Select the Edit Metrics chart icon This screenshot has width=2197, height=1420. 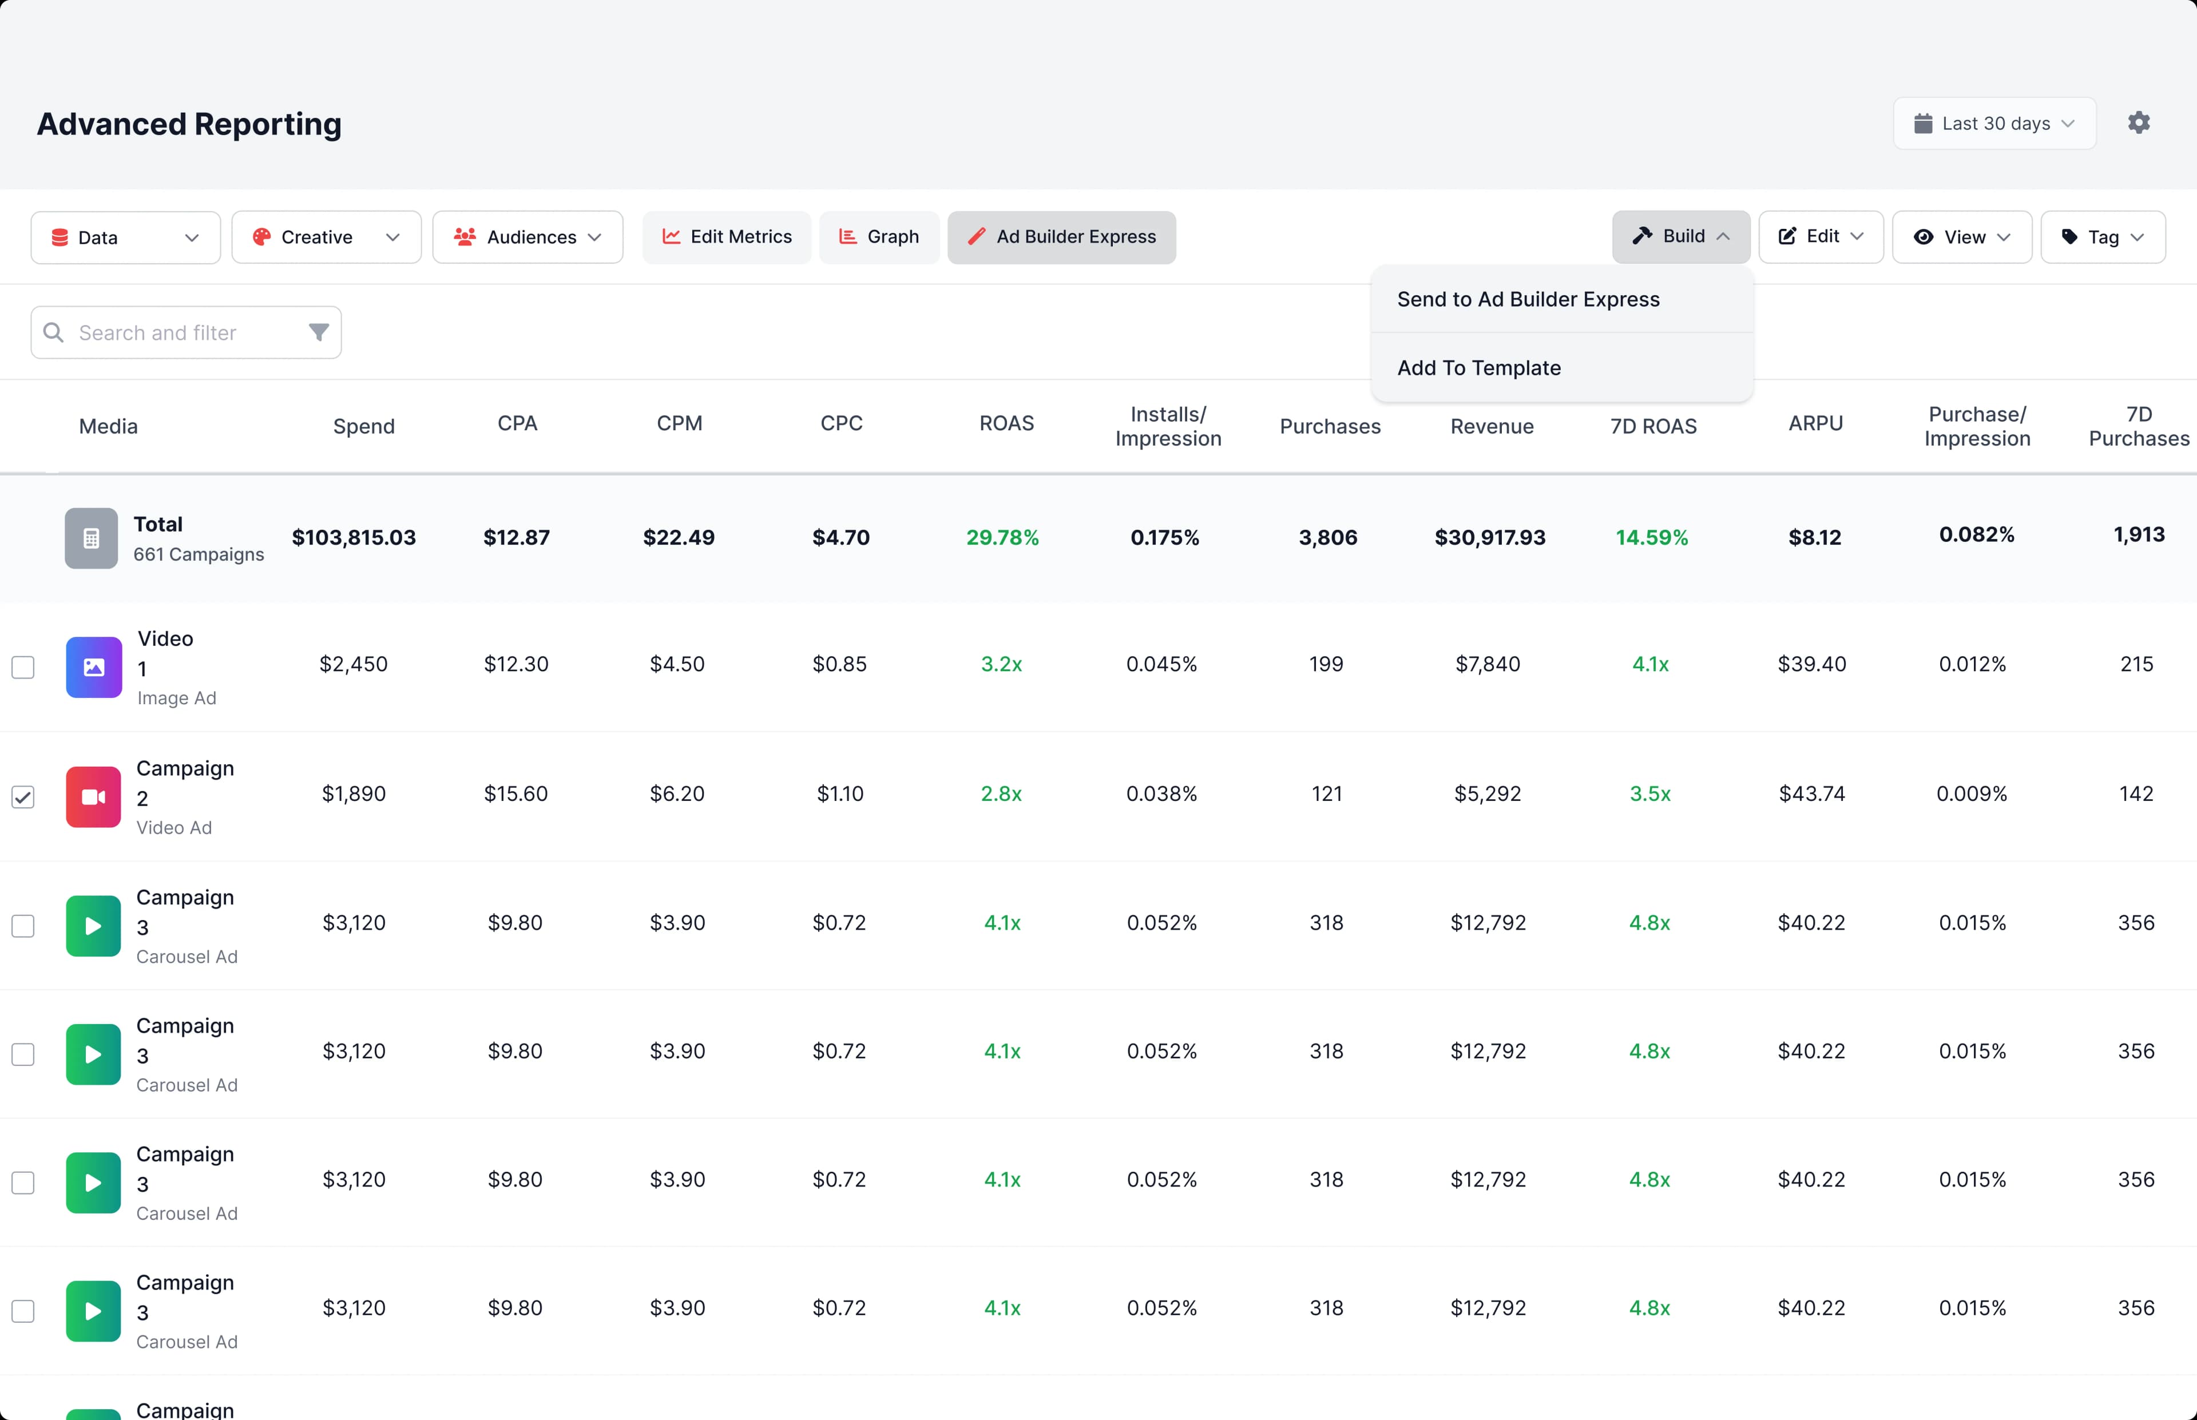click(672, 237)
